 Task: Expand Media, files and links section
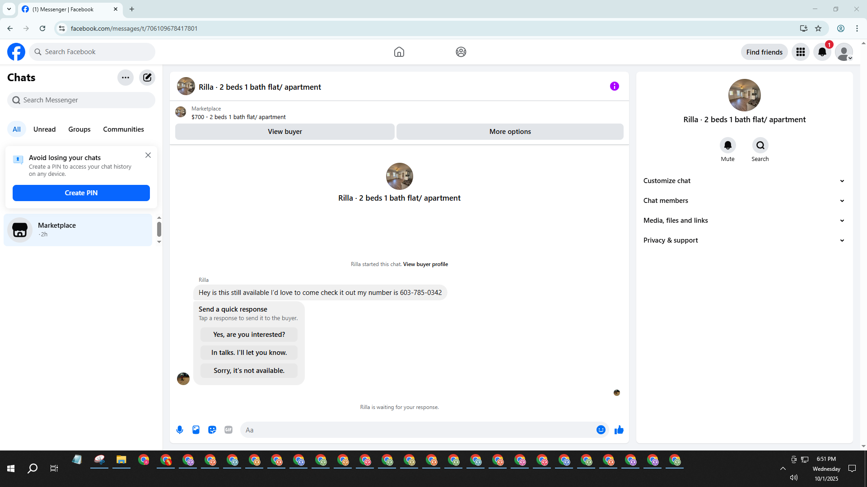(x=744, y=221)
